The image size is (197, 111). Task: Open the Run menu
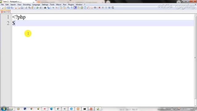coord(65,5)
